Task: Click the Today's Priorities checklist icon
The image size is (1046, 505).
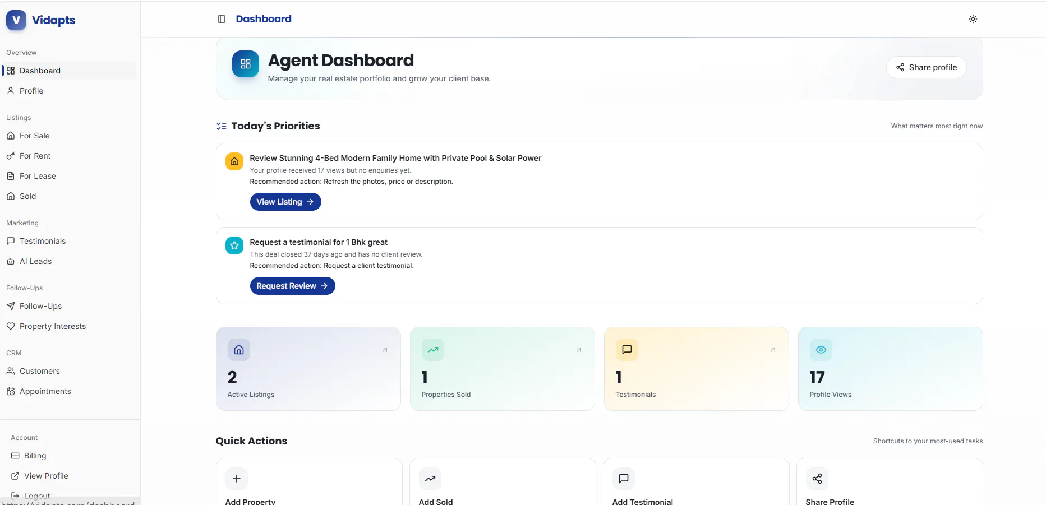Action: click(222, 126)
